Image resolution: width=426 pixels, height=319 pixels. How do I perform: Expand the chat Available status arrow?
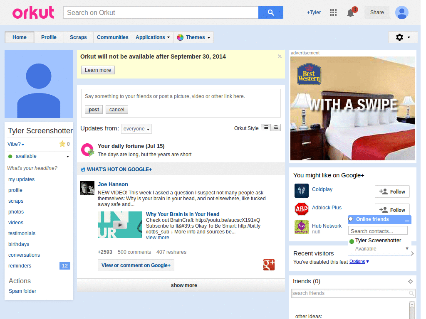[x=407, y=249]
